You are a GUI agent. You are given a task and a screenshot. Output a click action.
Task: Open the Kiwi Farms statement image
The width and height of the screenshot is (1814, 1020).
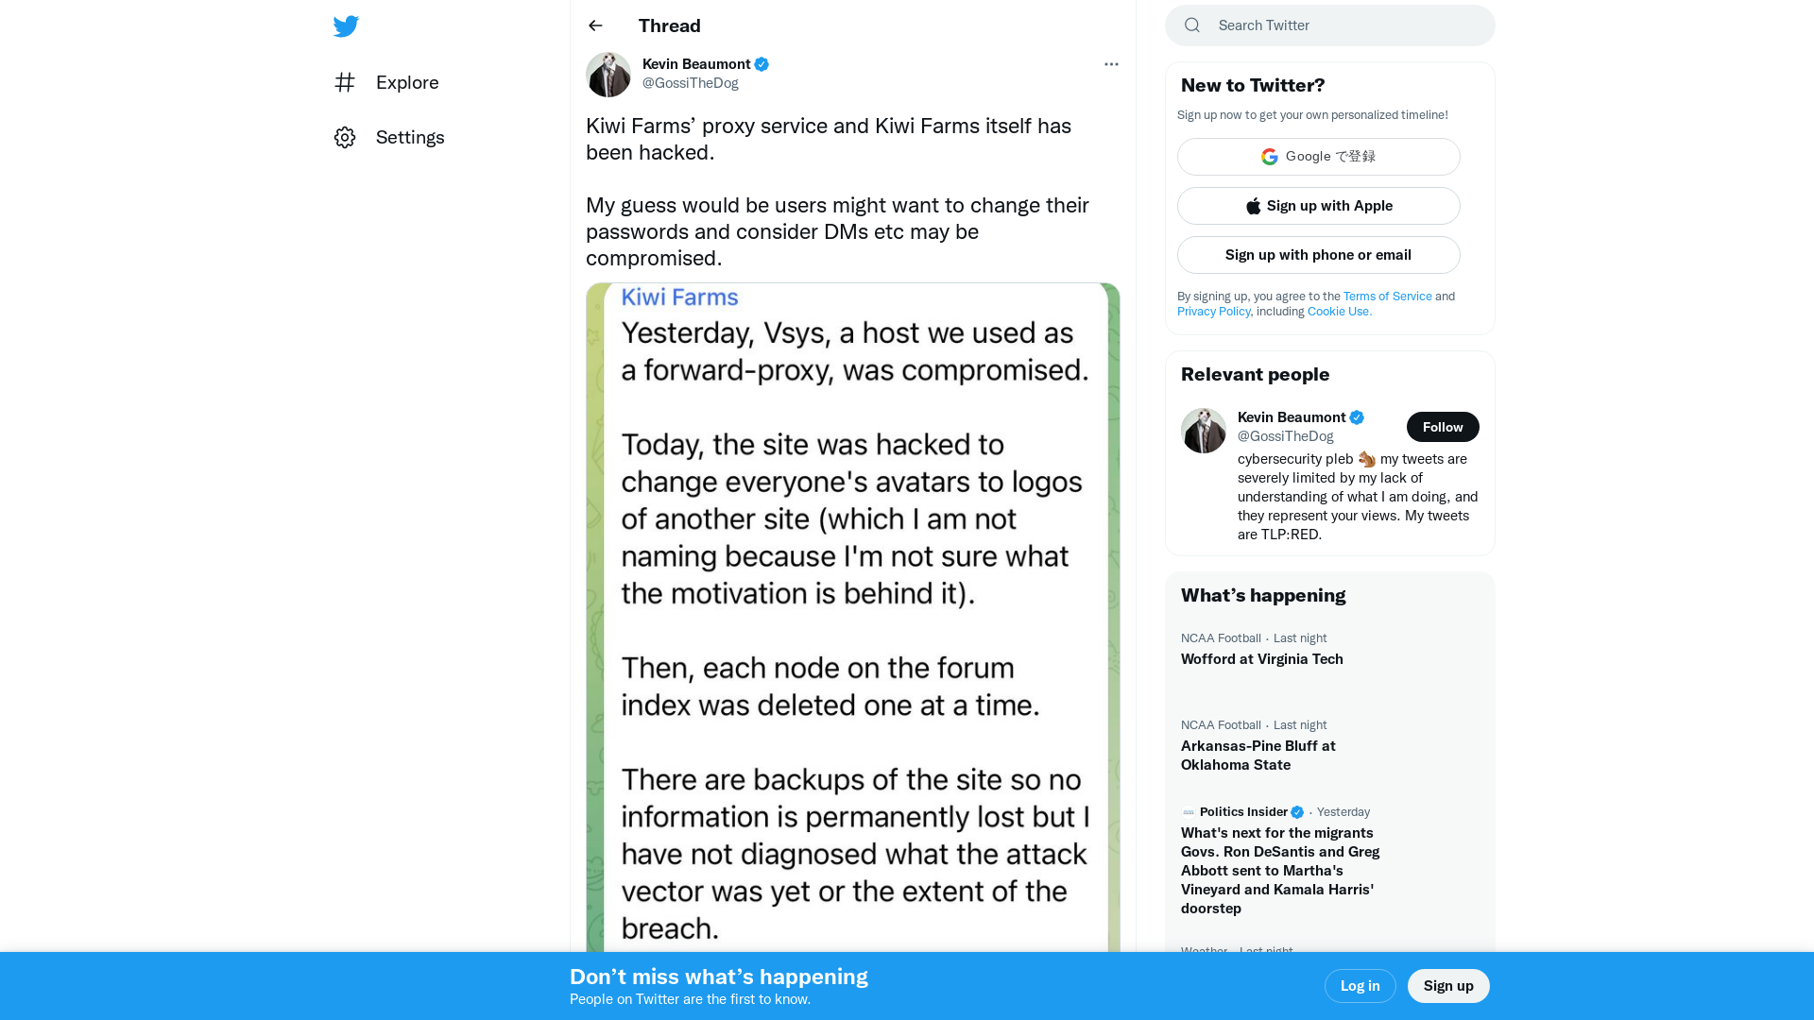851,614
